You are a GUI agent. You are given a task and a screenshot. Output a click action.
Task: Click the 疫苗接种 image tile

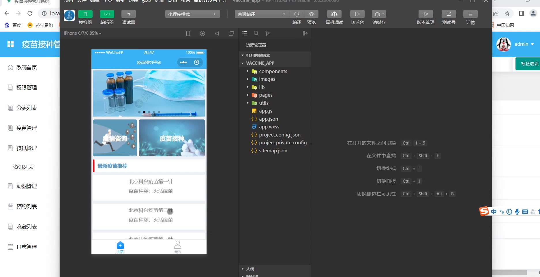[x=172, y=138]
